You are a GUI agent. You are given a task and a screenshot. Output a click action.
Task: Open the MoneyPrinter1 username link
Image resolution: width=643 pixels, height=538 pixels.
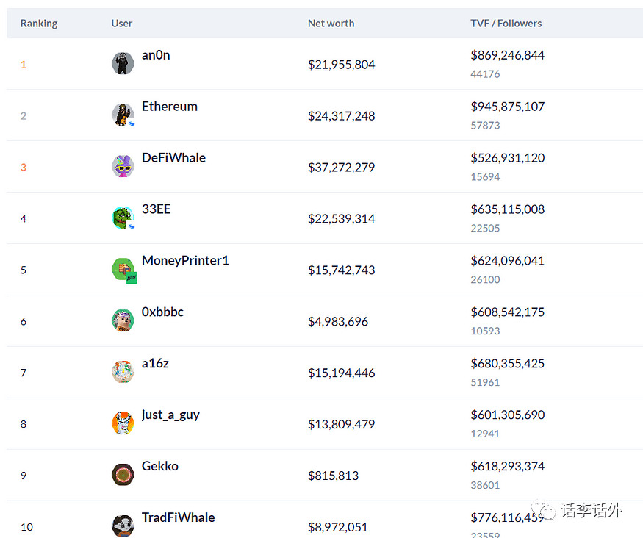tap(185, 261)
